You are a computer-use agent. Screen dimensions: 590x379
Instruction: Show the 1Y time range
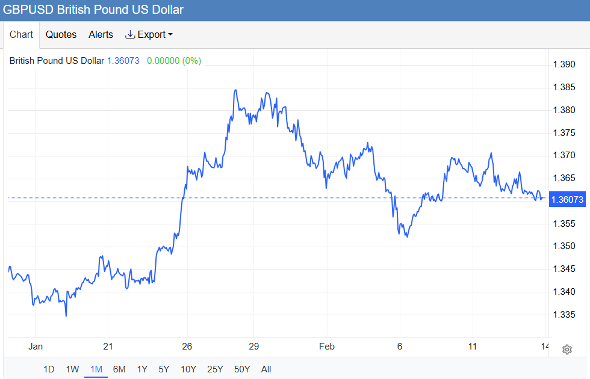click(142, 369)
